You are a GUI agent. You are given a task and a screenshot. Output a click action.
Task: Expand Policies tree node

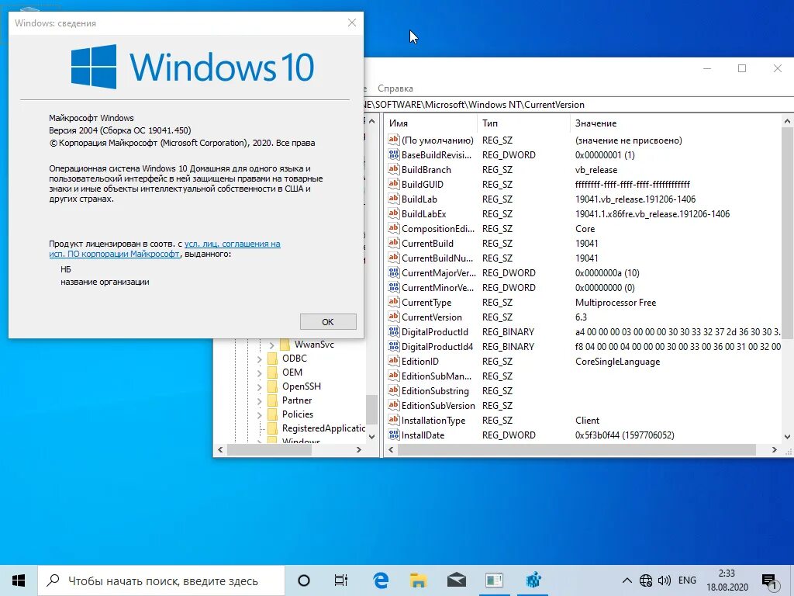click(x=259, y=415)
